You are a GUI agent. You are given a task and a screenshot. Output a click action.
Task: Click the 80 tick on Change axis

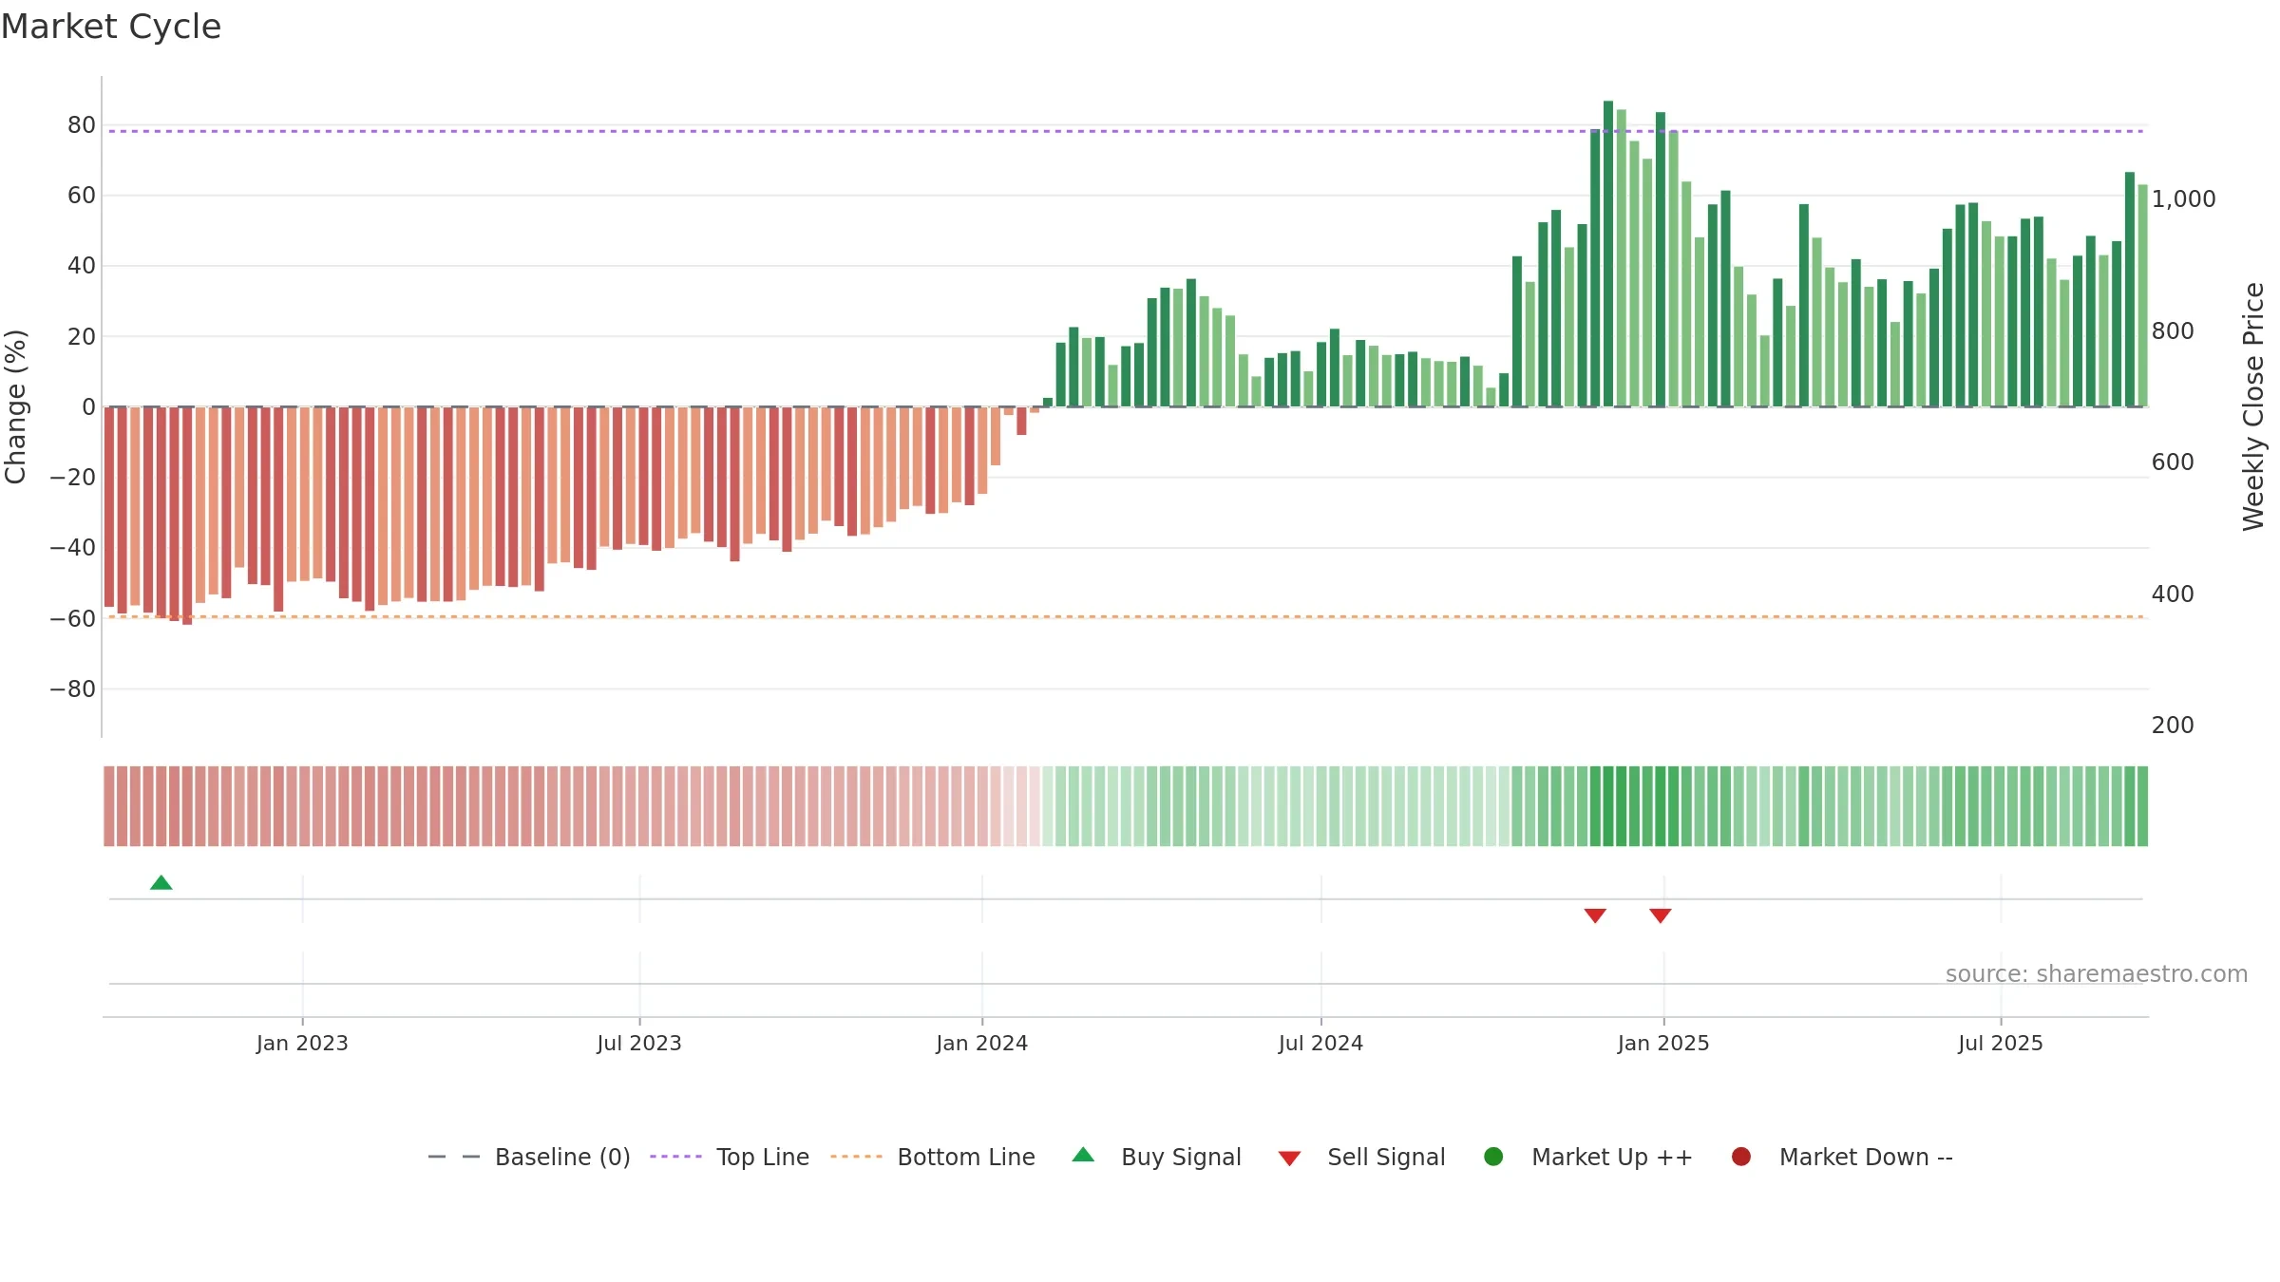click(82, 125)
